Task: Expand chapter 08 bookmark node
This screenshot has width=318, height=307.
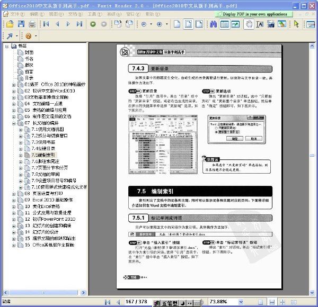Action: pyautogui.click(x=14, y=194)
